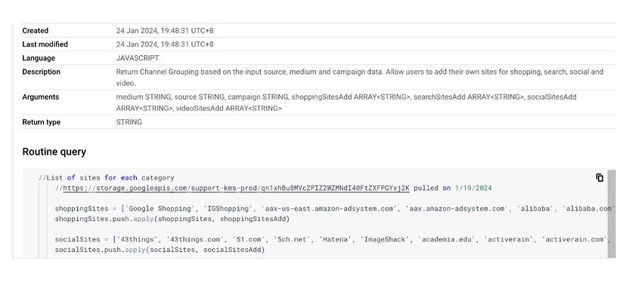Select the Language label
The image size is (635, 289).
(39, 58)
